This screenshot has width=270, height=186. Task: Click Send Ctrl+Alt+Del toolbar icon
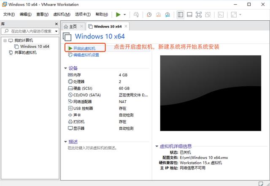[136, 15]
